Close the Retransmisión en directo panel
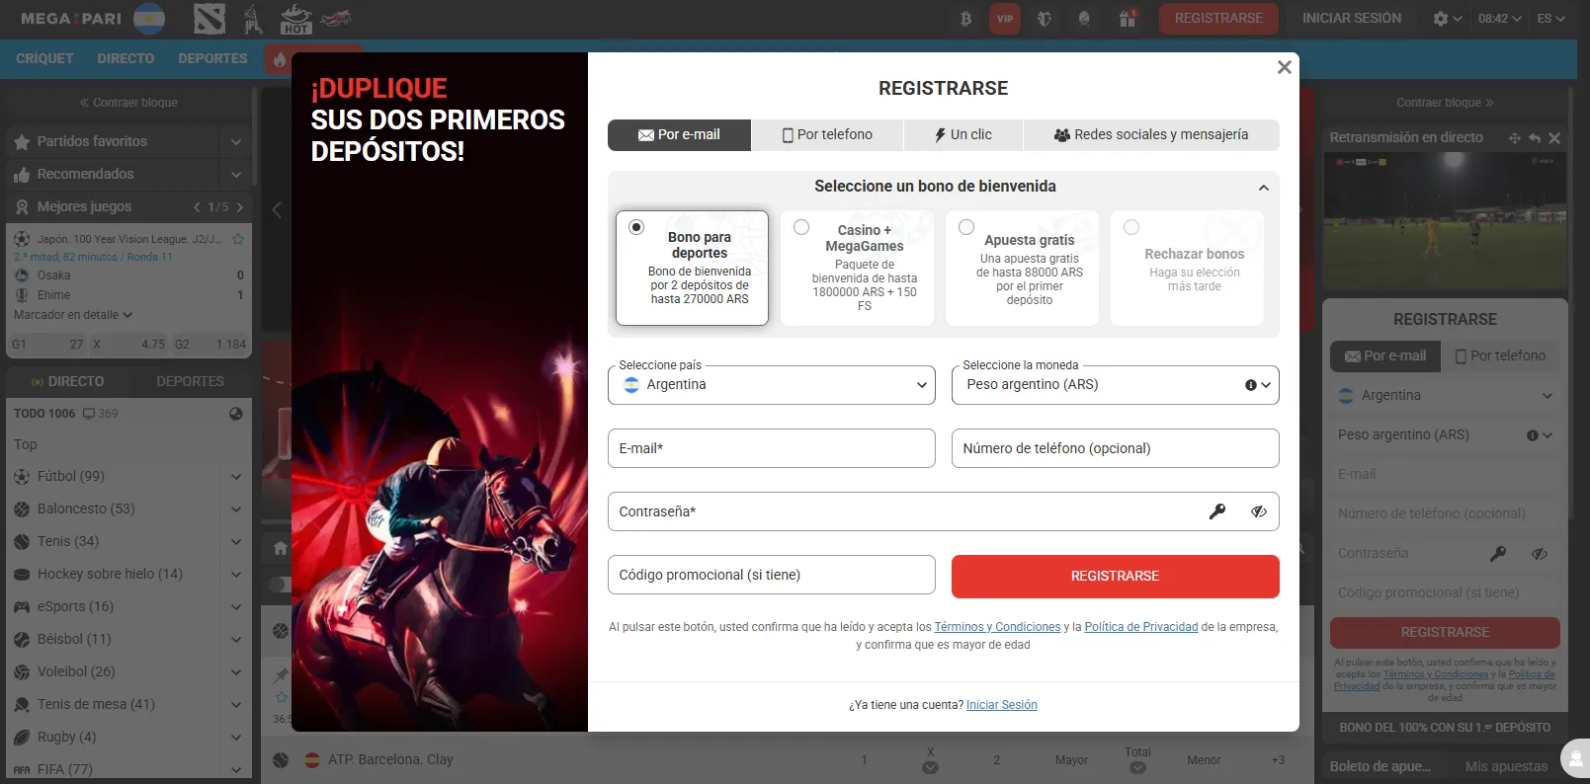 [1554, 138]
